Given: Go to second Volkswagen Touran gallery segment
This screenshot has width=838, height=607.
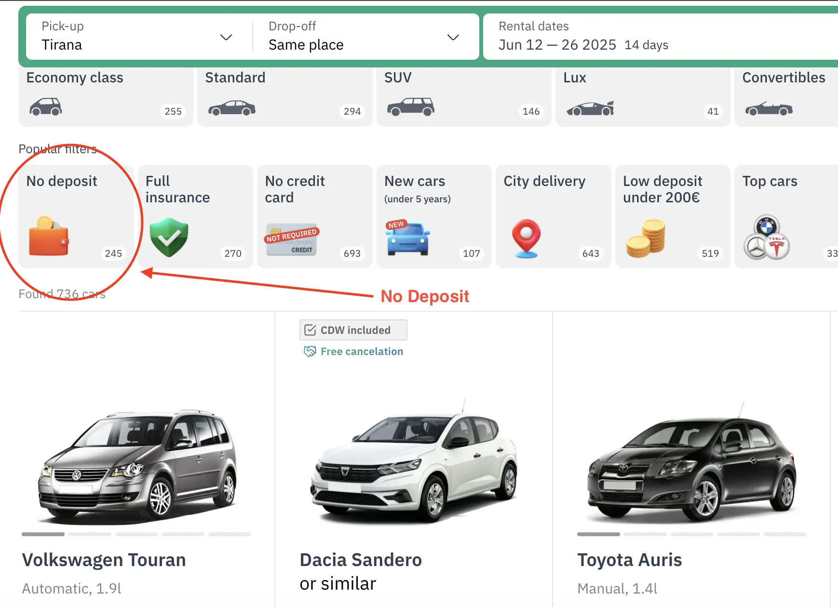Looking at the screenshot, I should [x=90, y=534].
